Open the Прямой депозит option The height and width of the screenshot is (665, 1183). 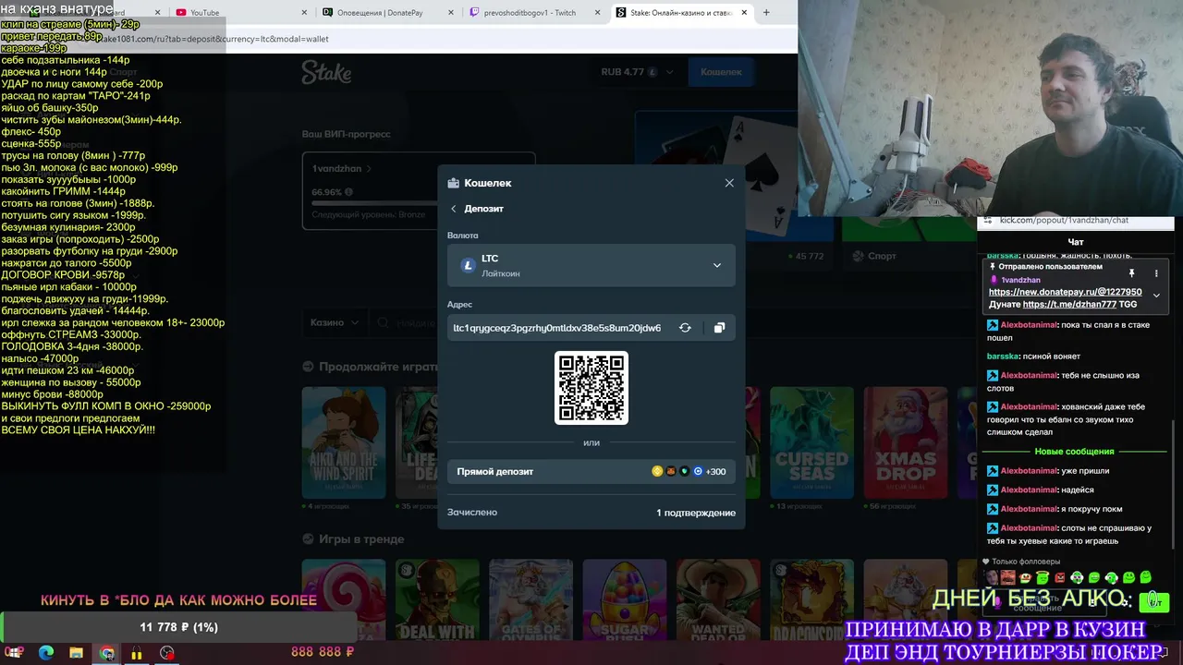click(x=591, y=471)
